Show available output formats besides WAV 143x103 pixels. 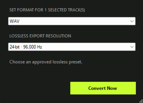(x=72, y=21)
